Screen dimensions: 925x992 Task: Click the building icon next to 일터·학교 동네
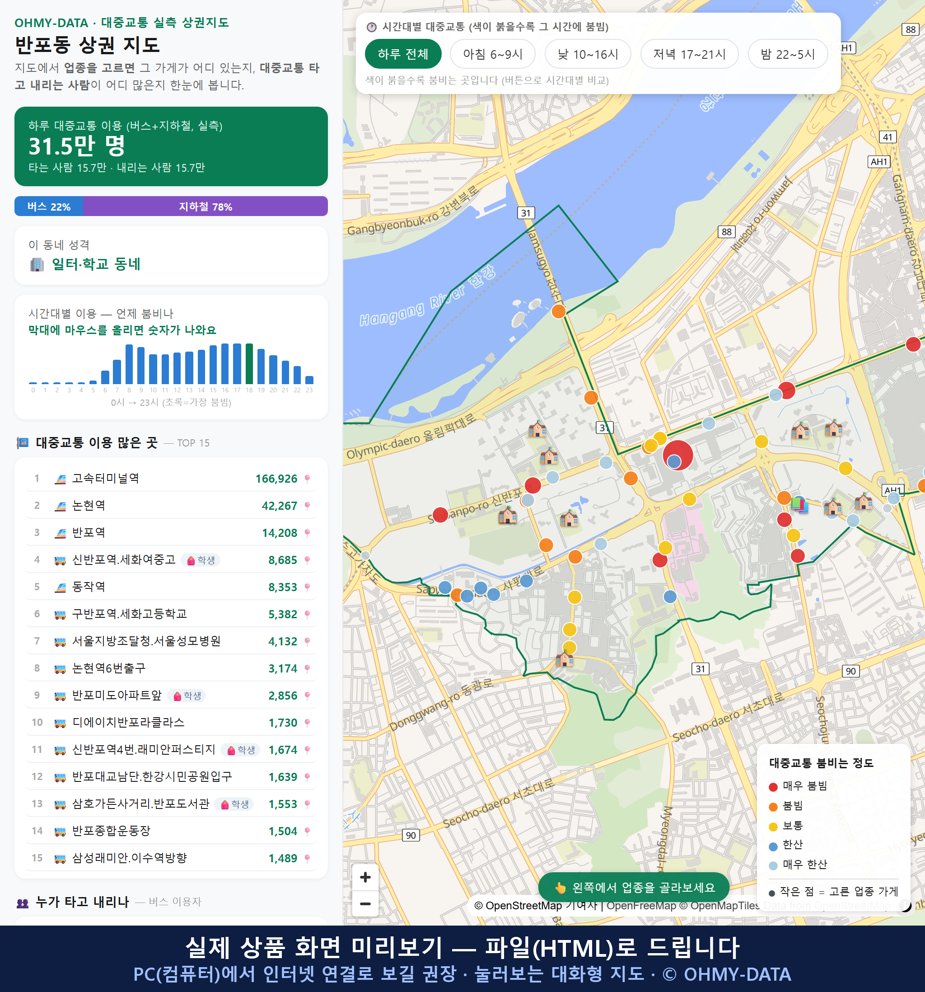coord(37,264)
